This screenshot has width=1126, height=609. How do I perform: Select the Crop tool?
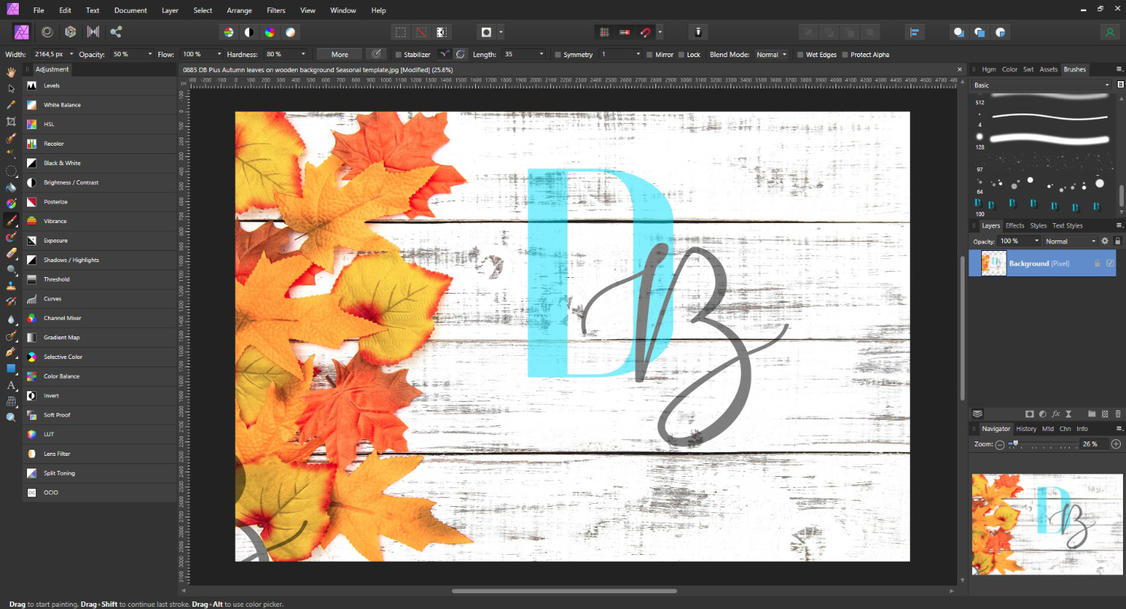click(x=11, y=122)
